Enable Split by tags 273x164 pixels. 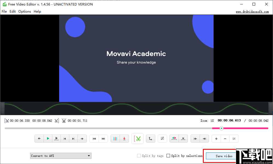139,155
